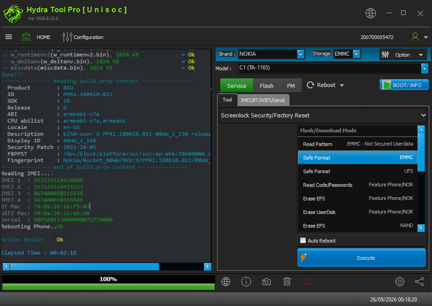Enable the Auto Reboot checkbox
Image resolution: width=432 pixels, height=306 pixels.
[x=303, y=240]
